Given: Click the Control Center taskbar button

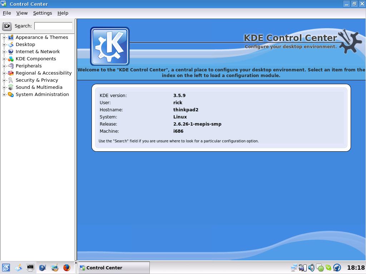Looking at the screenshot, I should (114, 268).
